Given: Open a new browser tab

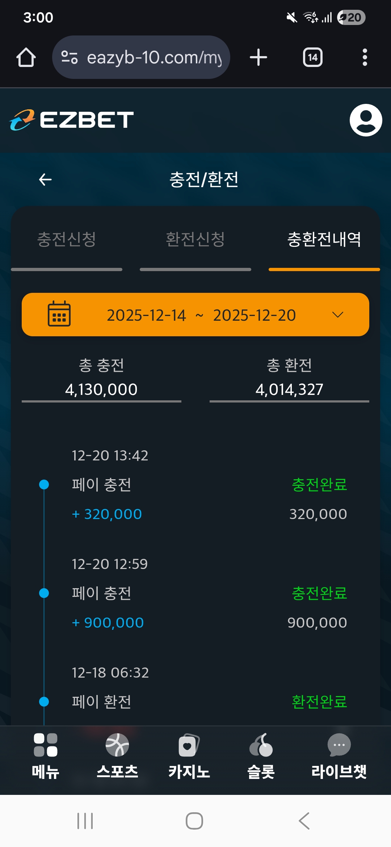Looking at the screenshot, I should (x=258, y=58).
